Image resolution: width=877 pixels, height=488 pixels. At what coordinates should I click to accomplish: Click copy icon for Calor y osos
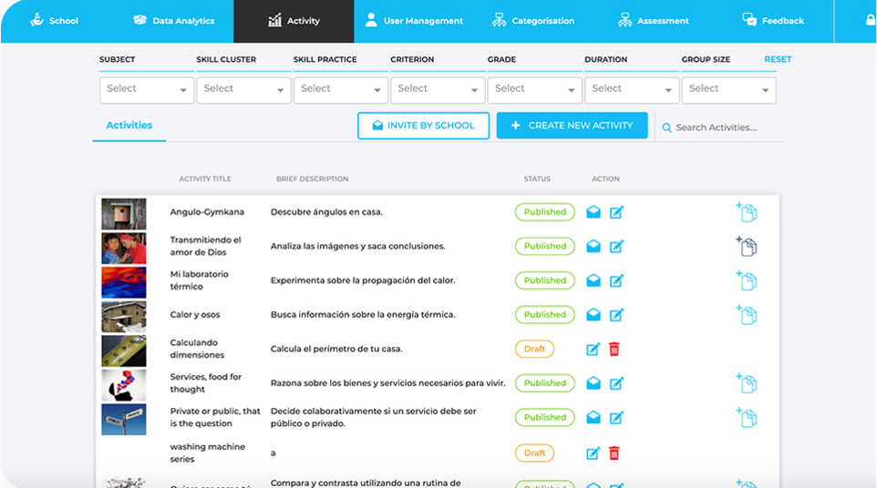(747, 315)
